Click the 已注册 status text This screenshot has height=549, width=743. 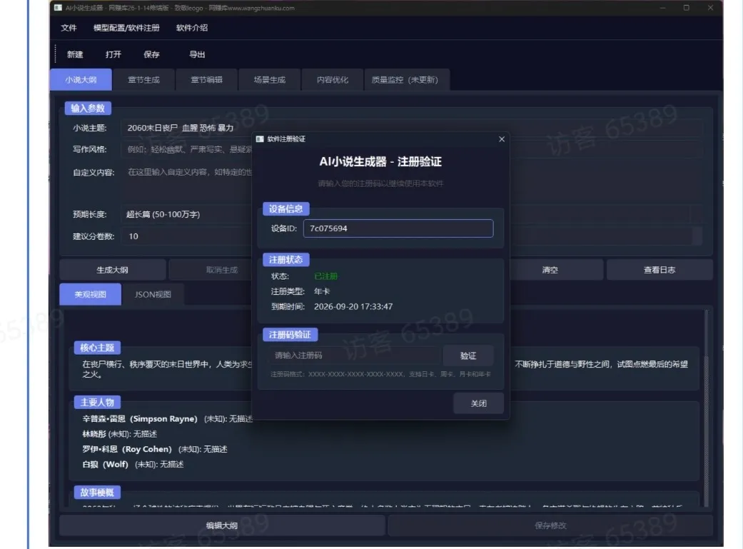[x=326, y=276]
